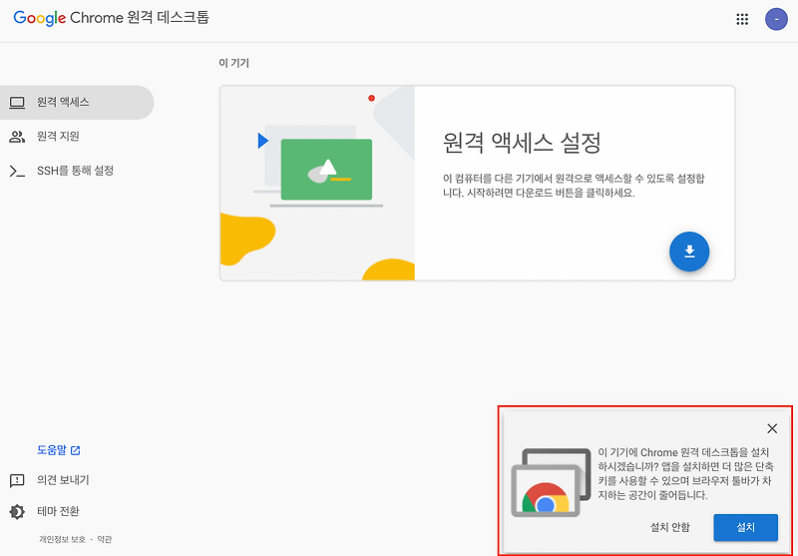
Task: Open SSH를 통해 설정 sidebar item
Action: [x=77, y=171]
